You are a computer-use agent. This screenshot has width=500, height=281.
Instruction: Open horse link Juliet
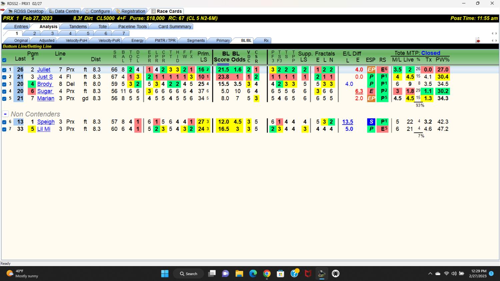pos(44,70)
